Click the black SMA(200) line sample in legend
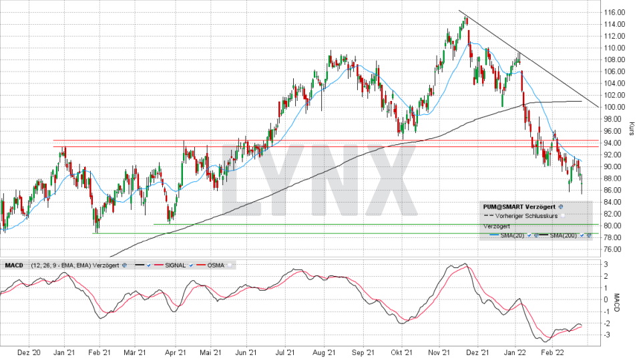641x361 pixels. tap(544, 235)
